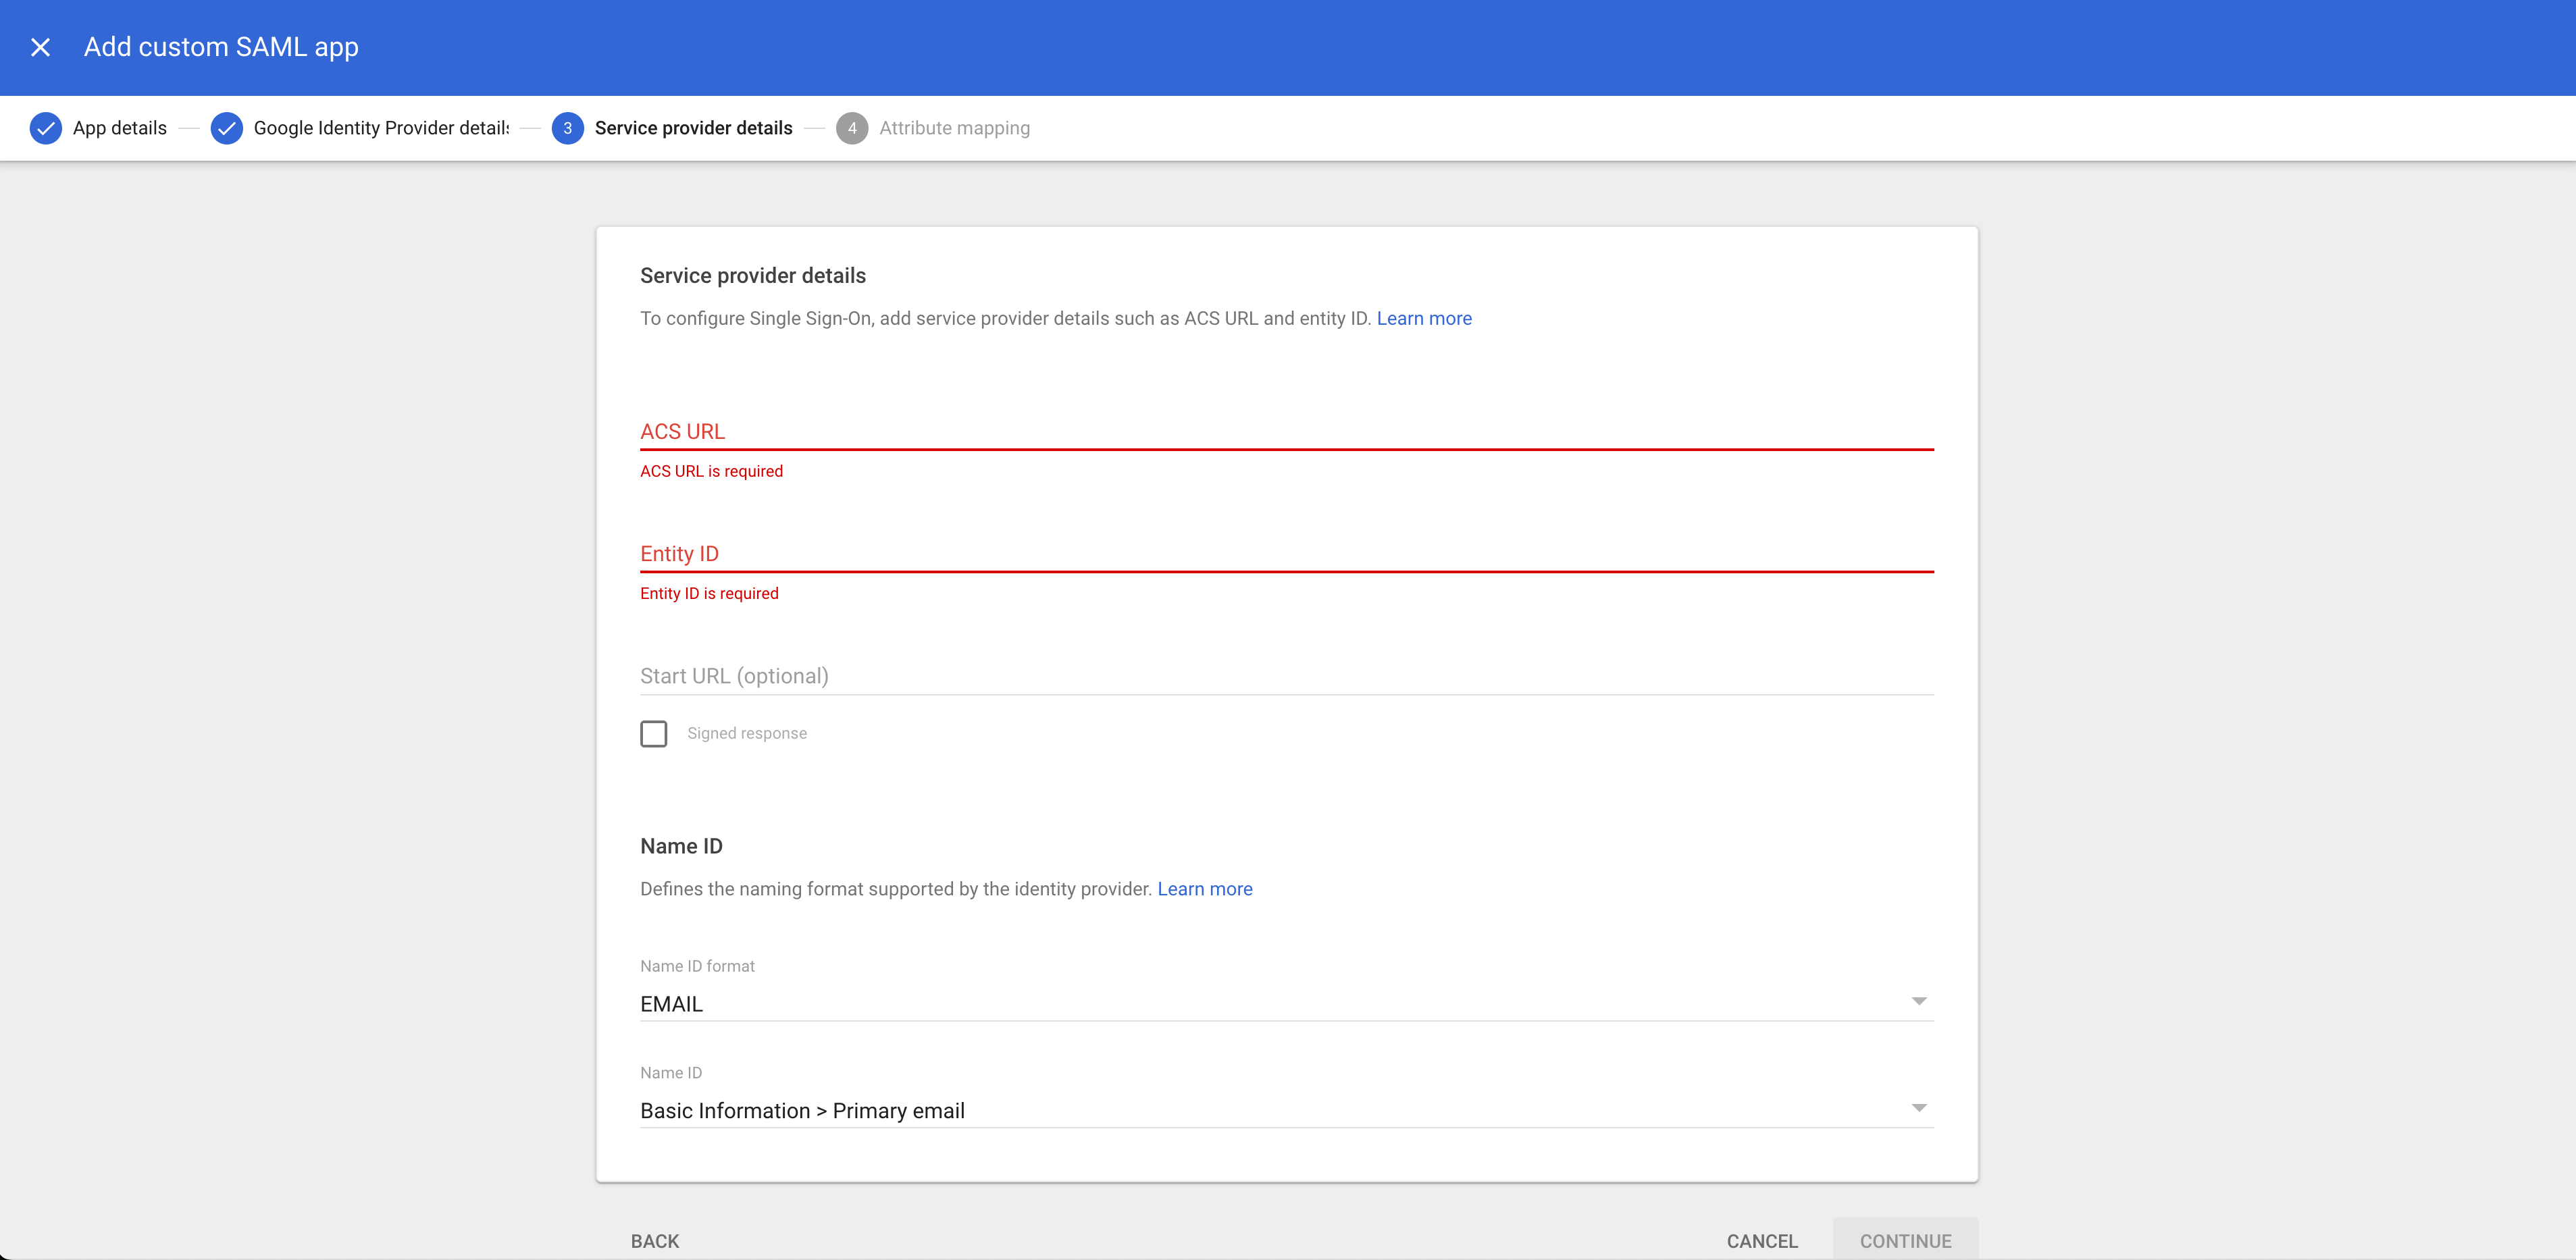Click the App details checkmark icon

45,128
